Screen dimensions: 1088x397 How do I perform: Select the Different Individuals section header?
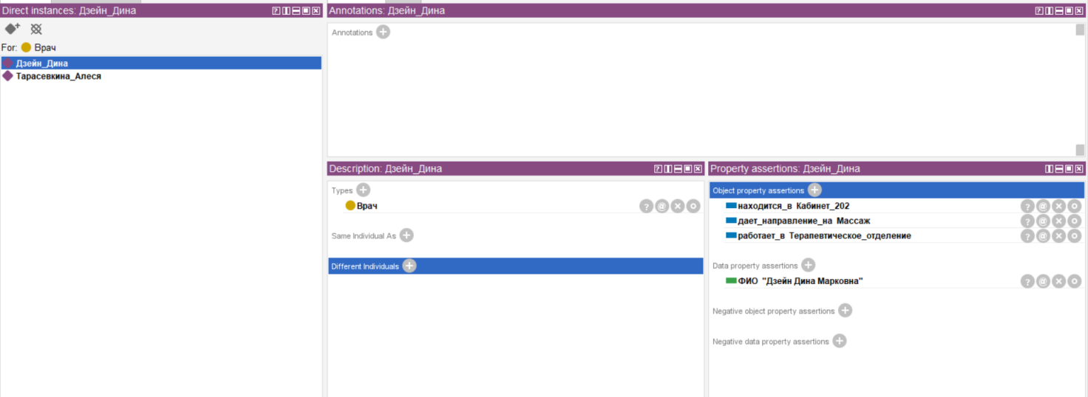(515, 266)
